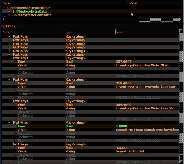The width and height of the screenshot is (184, 164).
Task: Click Backward row under the Sixth_Bell entry
Action: (25, 159)
